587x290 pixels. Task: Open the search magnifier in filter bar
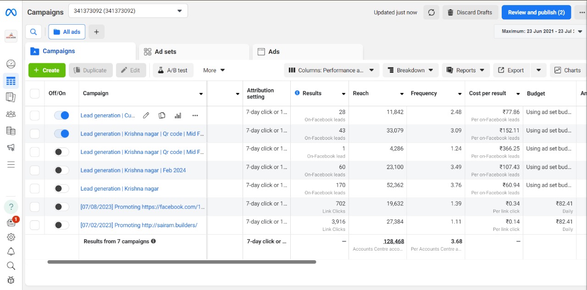click(x=33, y=32)
